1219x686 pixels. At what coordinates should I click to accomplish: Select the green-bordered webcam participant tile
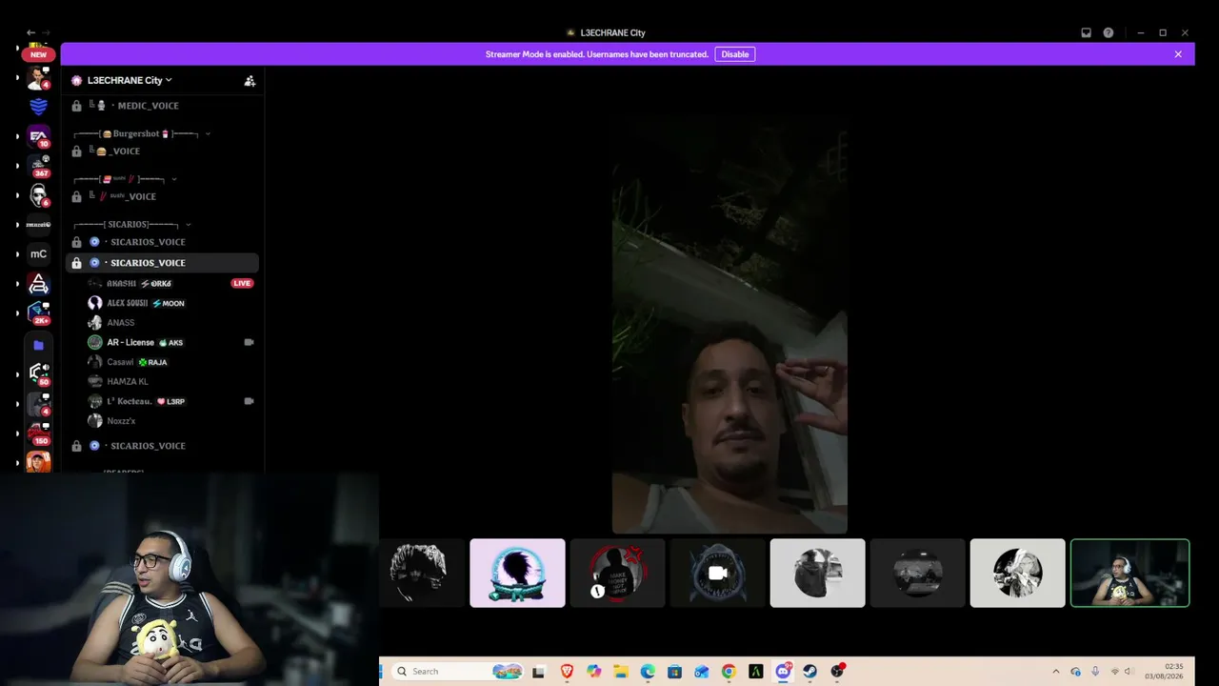click(1129, 573)
